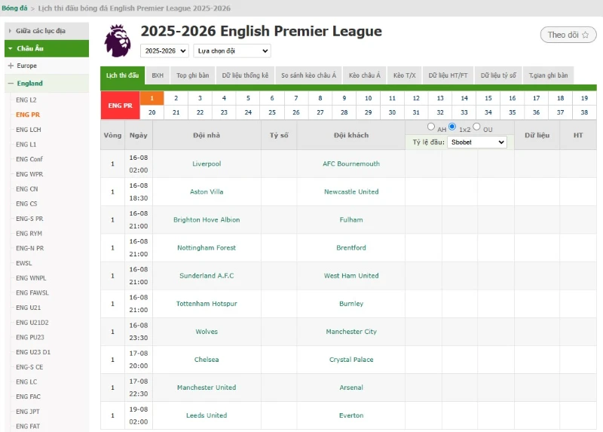The height and width of the screenshot is (432, 603).
Task: Select the AH odds radio button
Action: tap(430, 127)
